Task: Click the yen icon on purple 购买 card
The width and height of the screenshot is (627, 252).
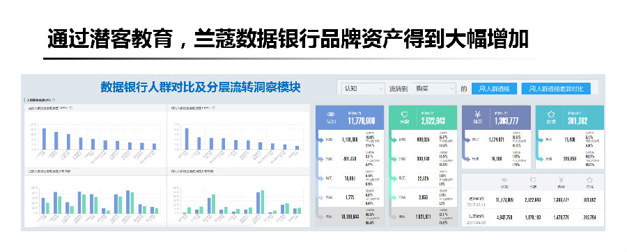Action: (x=477, y=114)
